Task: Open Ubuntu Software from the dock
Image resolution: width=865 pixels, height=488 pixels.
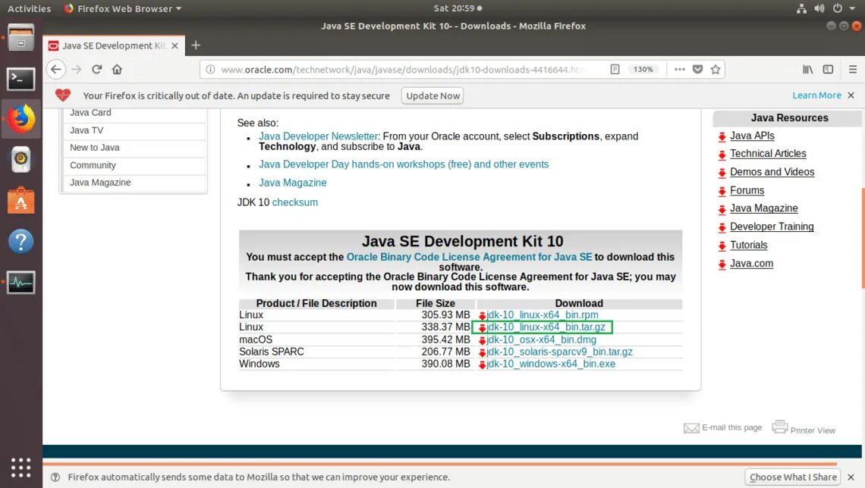Action: [21, 201]
